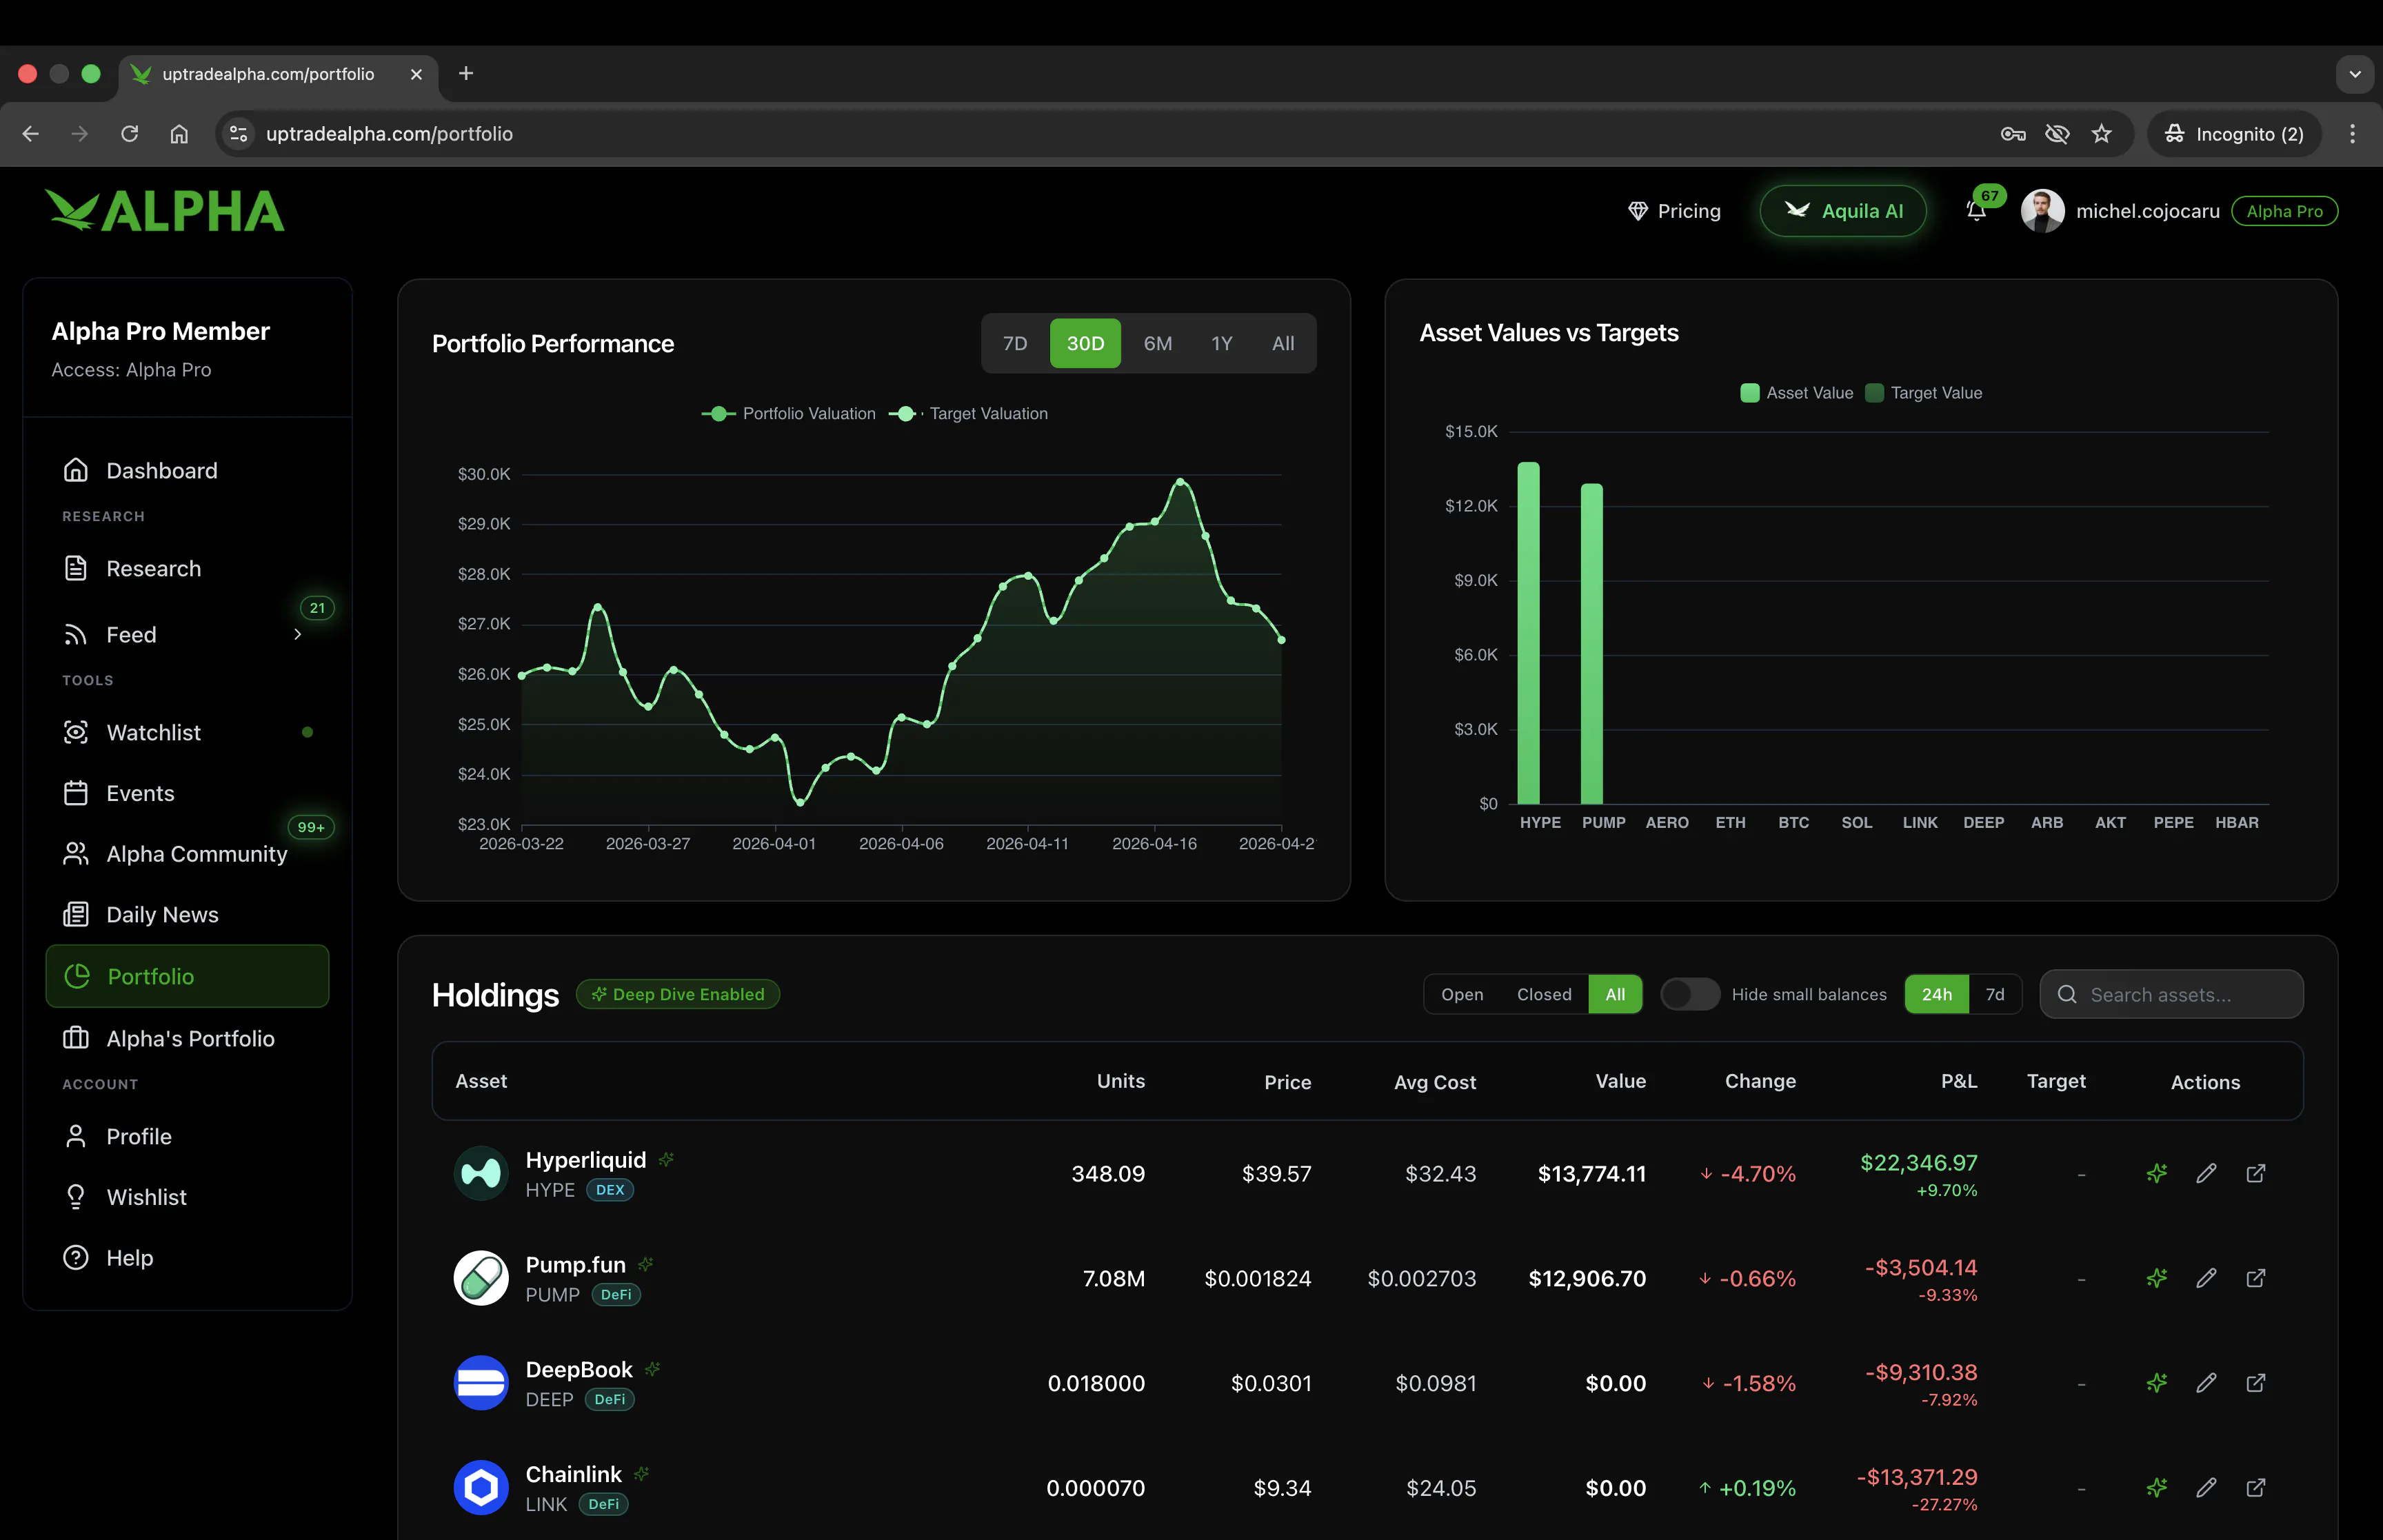Select the 24h change period
The height and width of the screenshot is (1540, 2383).
click(x=1937, y=994)
